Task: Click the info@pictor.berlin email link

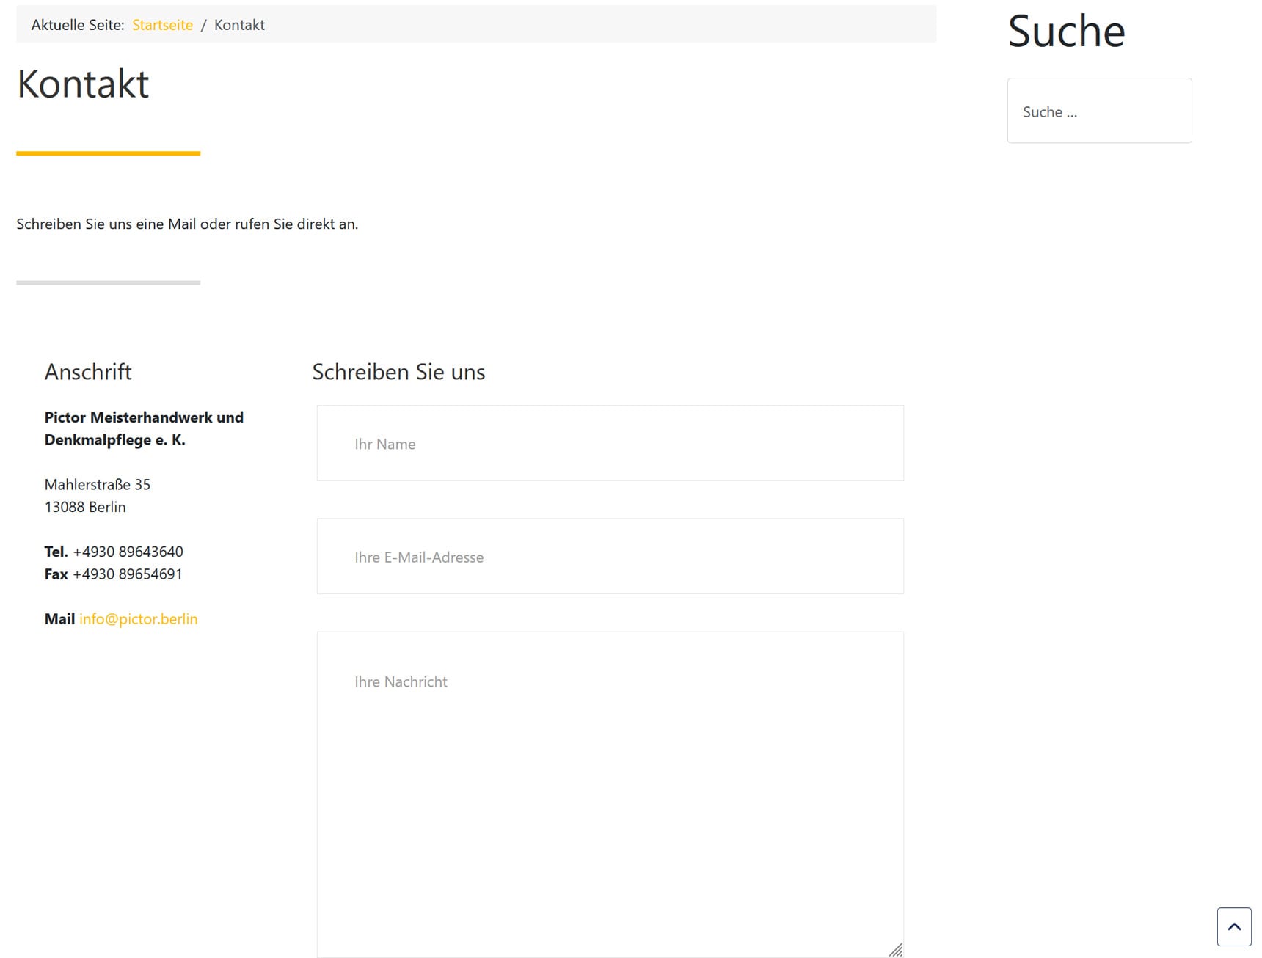Action: (138, 618)
